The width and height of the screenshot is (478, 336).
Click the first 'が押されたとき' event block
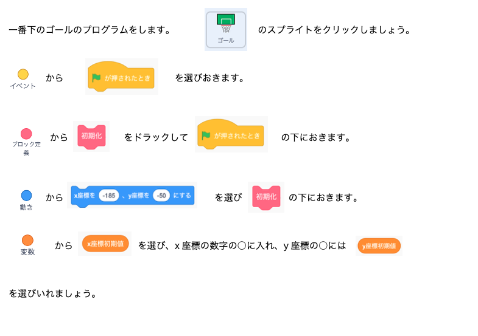point(121,77)
